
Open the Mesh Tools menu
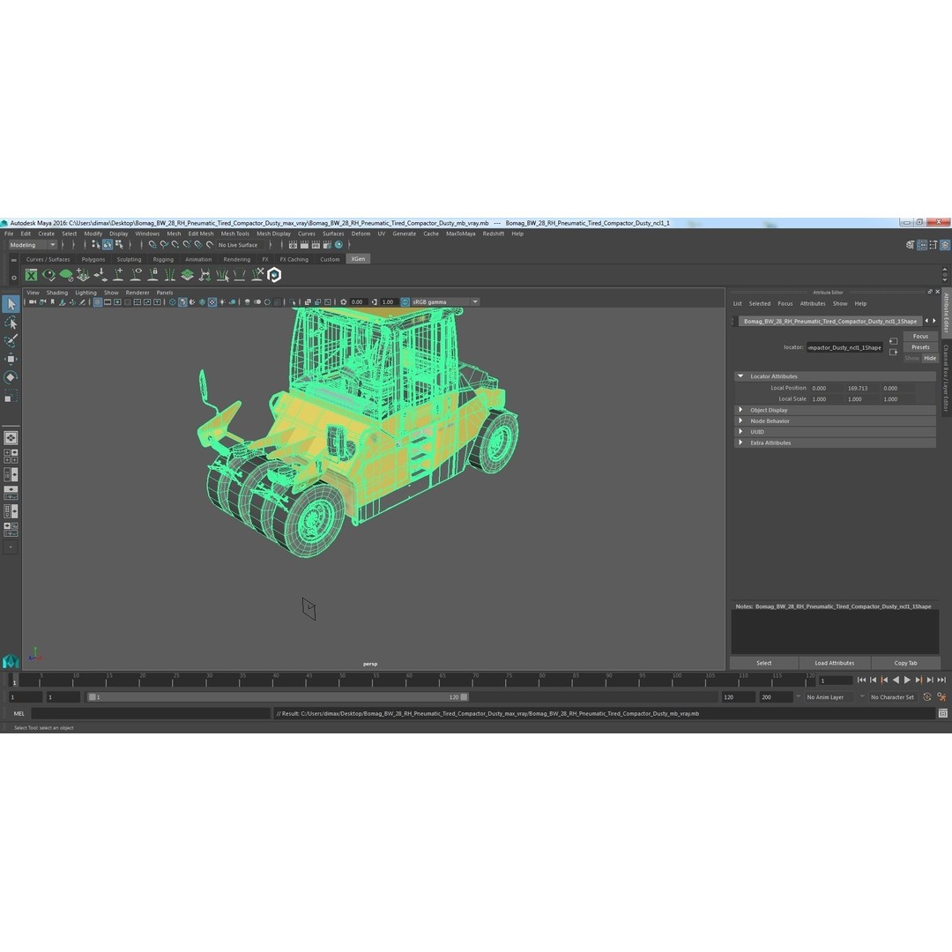coord(235,234)
